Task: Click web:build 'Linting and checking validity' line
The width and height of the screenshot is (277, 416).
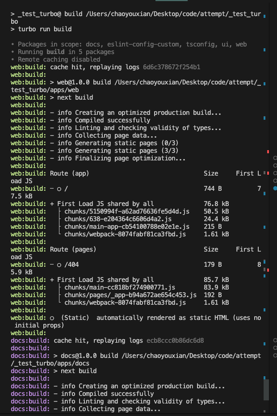Action: click(116, 128)
